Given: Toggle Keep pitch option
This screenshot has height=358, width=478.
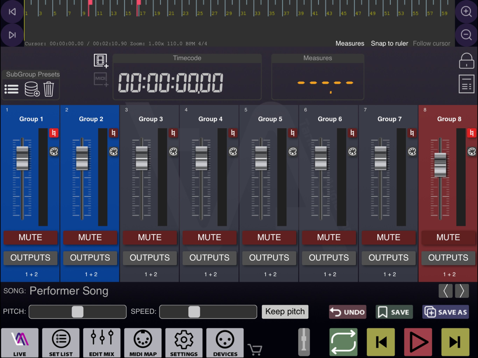Looking at the screenshot, I should [285, 311].
